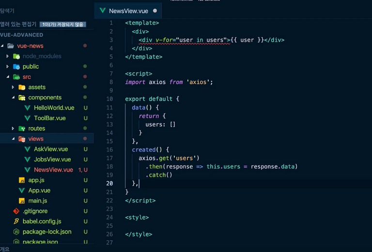The image size is (372, 252).
Task: Open ToolBar.vue from the explorer
Action: click(x=50, y=118)
